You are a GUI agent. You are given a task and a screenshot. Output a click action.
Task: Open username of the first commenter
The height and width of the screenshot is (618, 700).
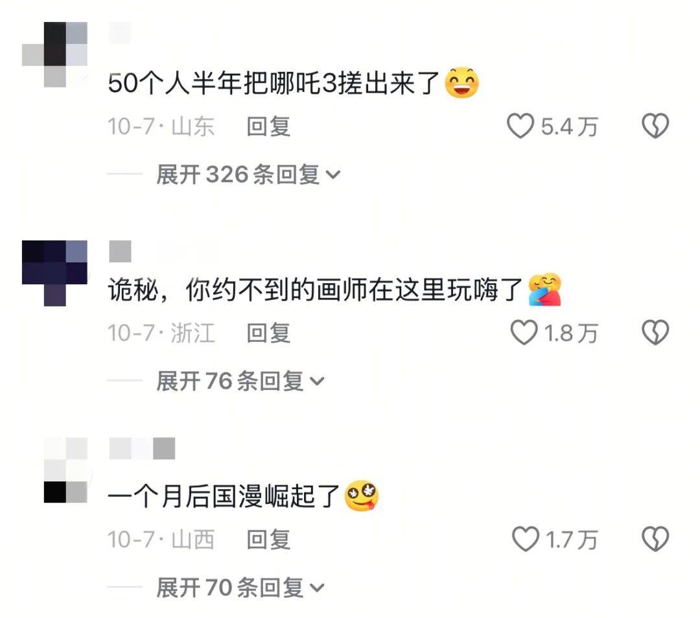120,32
